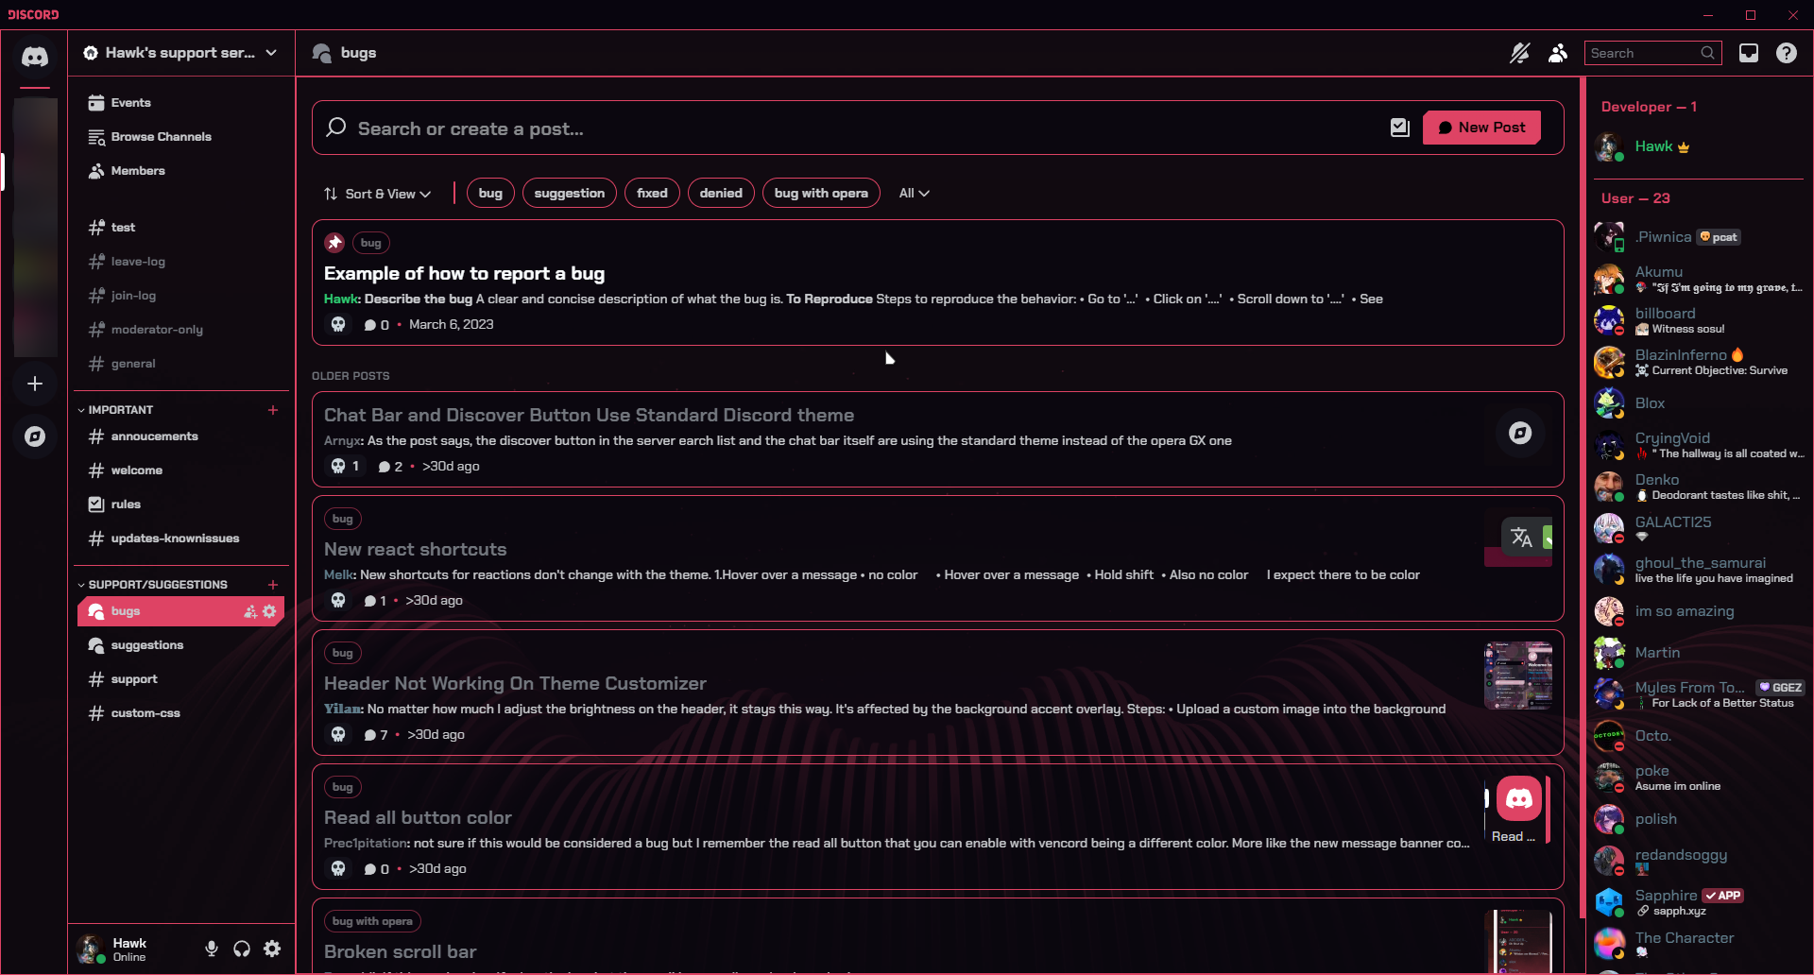Open Sapphire APP member profile
Image resolution: width=1814 pixels, height=975 pixels.
1699,902
